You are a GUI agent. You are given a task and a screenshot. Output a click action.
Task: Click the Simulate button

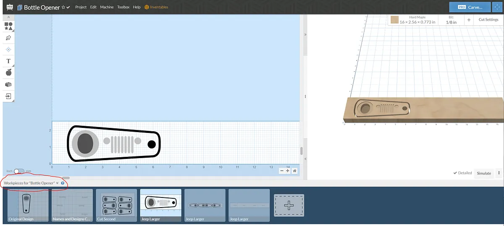(x=484, y=173)
